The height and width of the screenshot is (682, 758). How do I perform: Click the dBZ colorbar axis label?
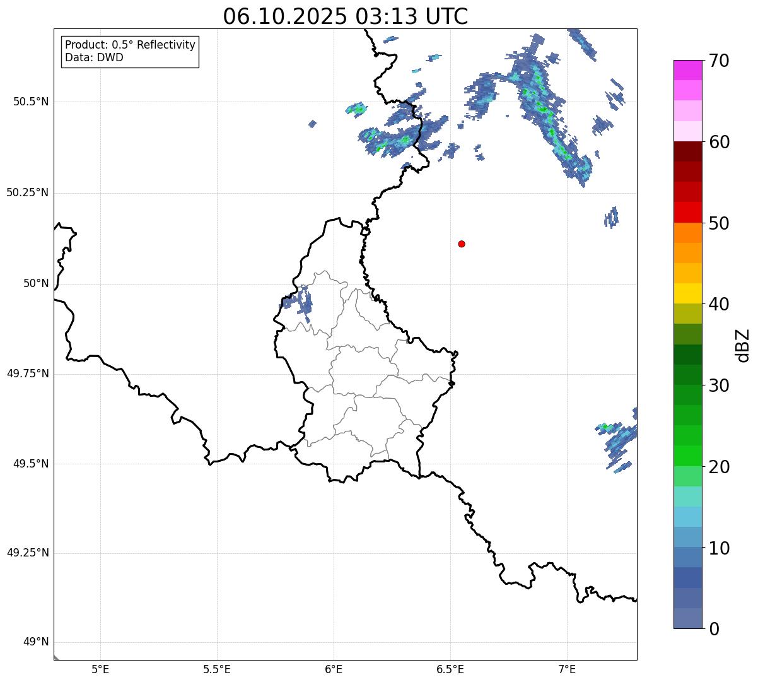743,345
